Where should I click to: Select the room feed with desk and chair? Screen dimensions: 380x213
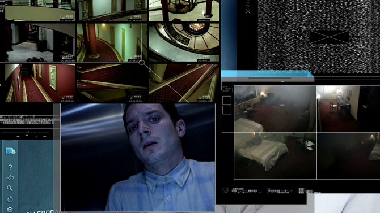[348, 109]
